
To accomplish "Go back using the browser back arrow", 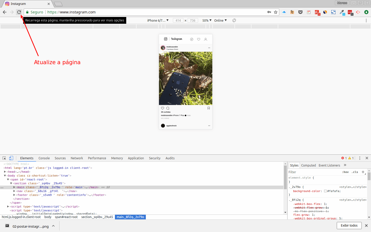I will pos(5,12).
